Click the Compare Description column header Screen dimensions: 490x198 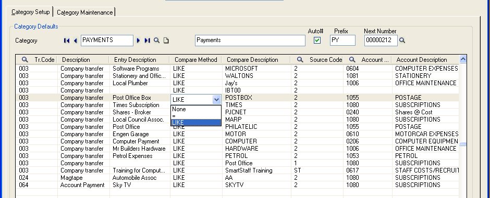point(252,60)
